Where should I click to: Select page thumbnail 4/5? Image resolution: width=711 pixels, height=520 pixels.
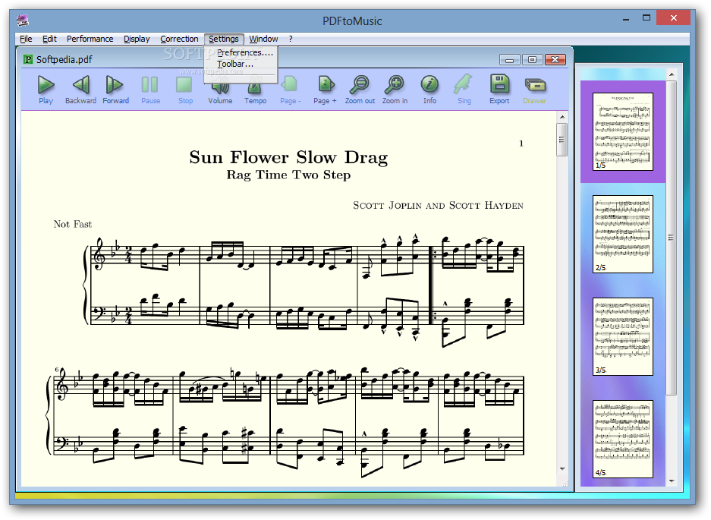pos(623,439)
